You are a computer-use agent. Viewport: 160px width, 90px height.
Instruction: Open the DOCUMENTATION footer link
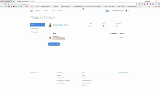61,78
